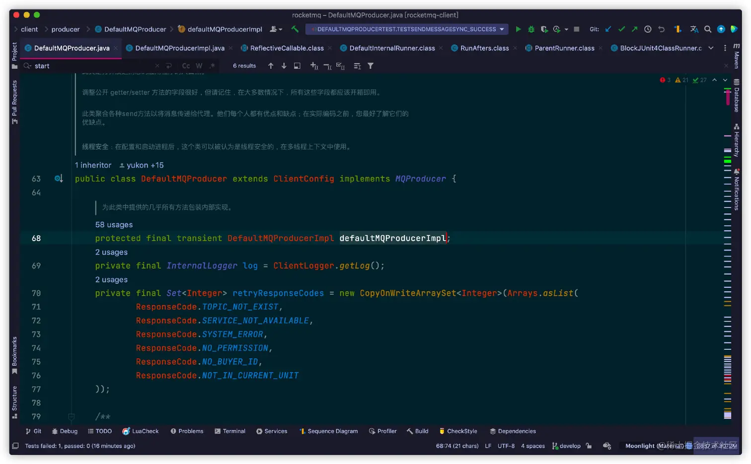Viewport: 751px width, 464px height.
Task: Click into the search input field
Action: [92, 66]
